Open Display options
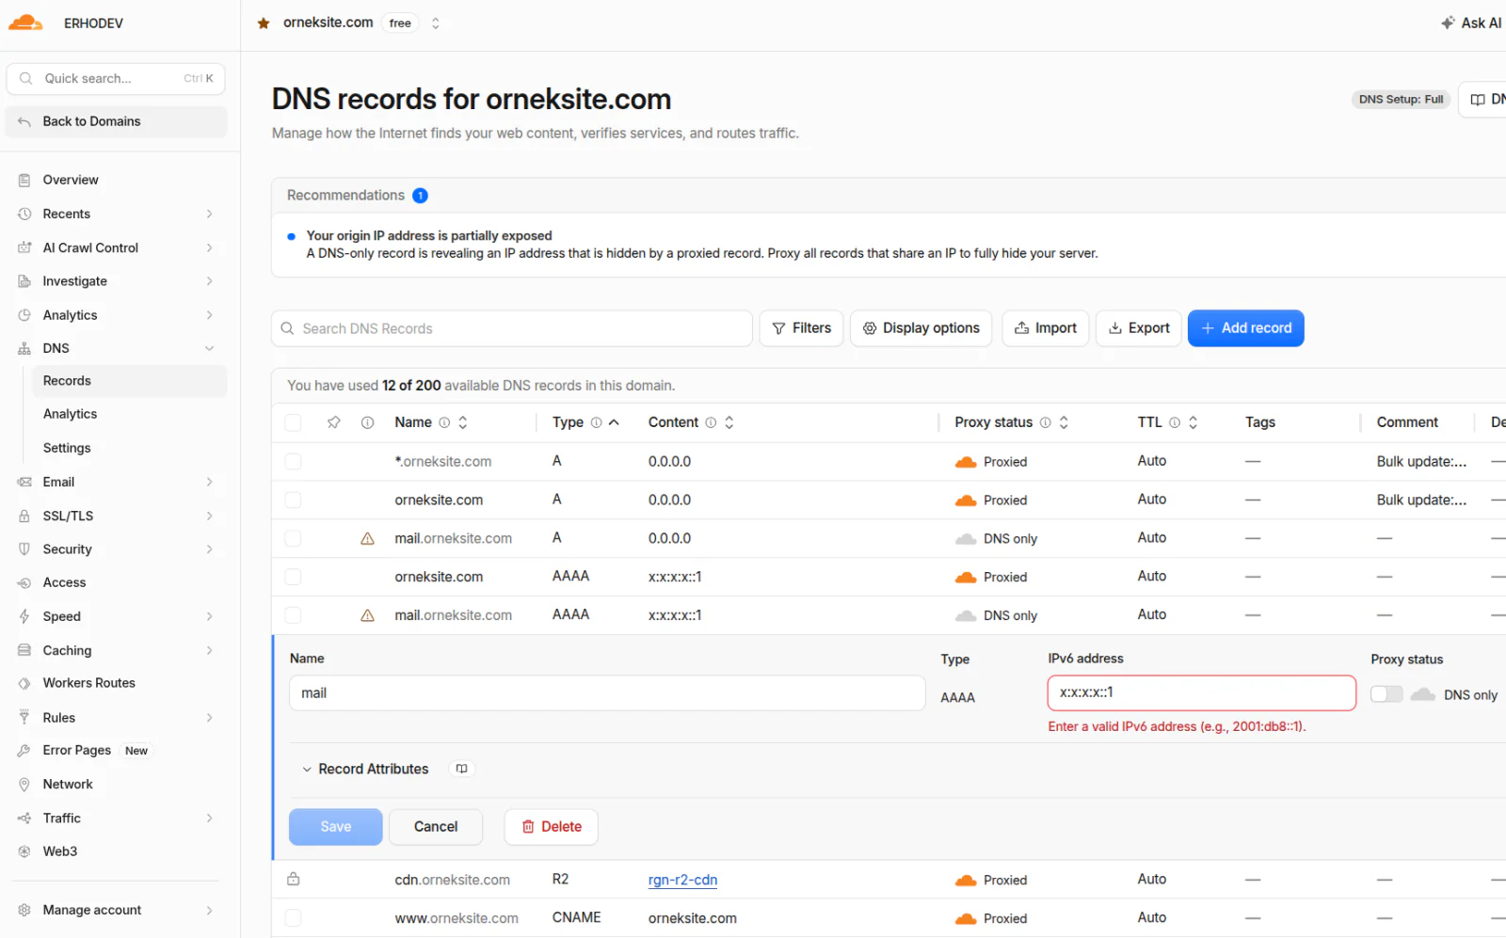This screenshot has width=1506, height=938. 921,328
